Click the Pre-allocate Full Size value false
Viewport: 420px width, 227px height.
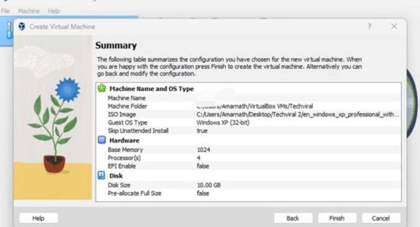203,193
